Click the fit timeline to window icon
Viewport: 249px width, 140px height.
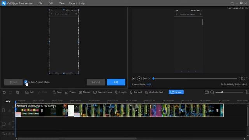point(207,92)
